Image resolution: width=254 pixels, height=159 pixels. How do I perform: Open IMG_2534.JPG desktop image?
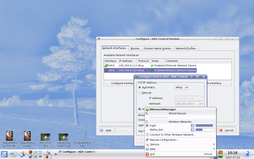[46, 140]
